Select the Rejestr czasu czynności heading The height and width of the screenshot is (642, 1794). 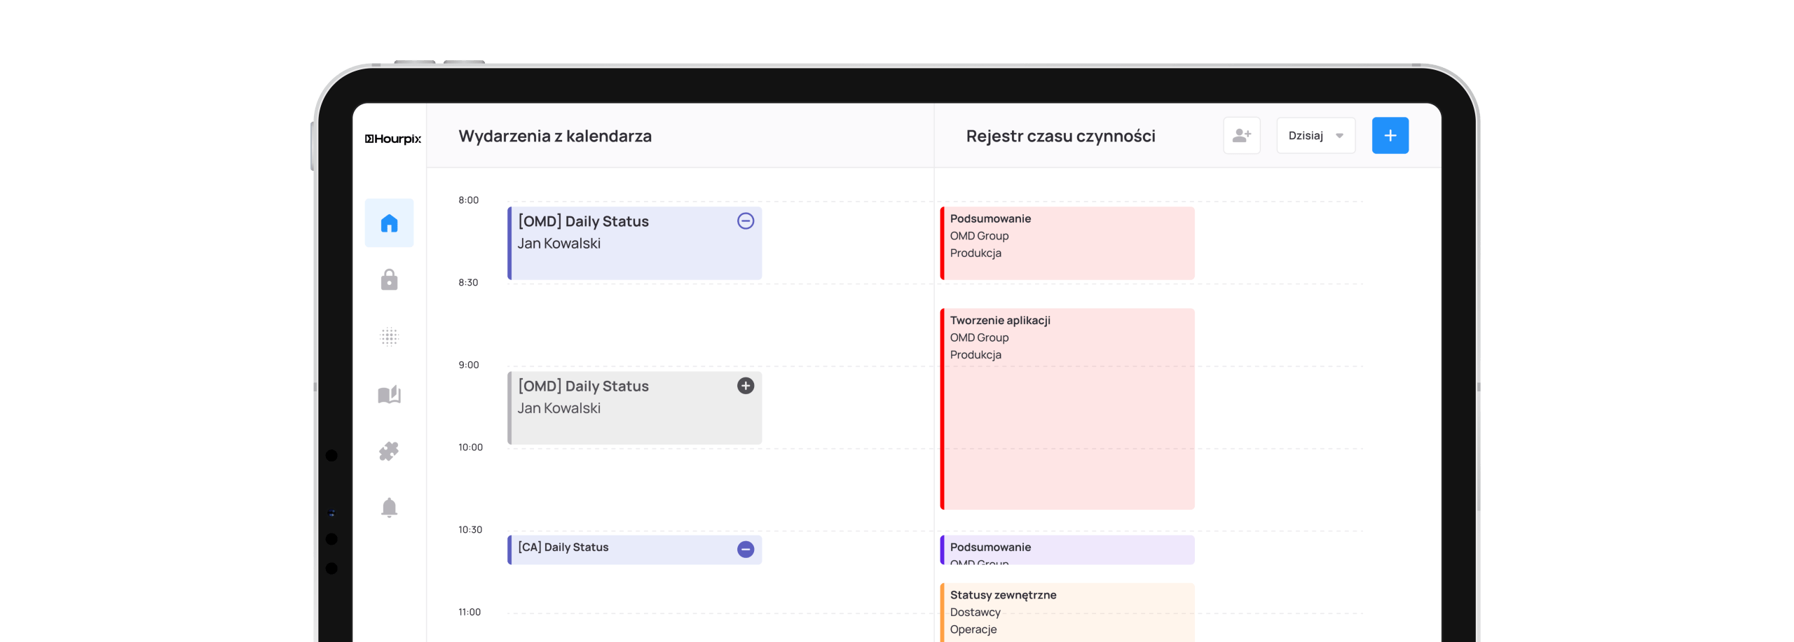coord(1060,136)
